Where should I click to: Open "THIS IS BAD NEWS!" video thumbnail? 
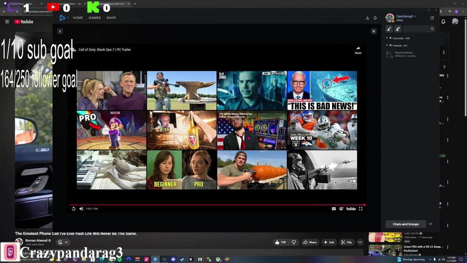point(322,91)
